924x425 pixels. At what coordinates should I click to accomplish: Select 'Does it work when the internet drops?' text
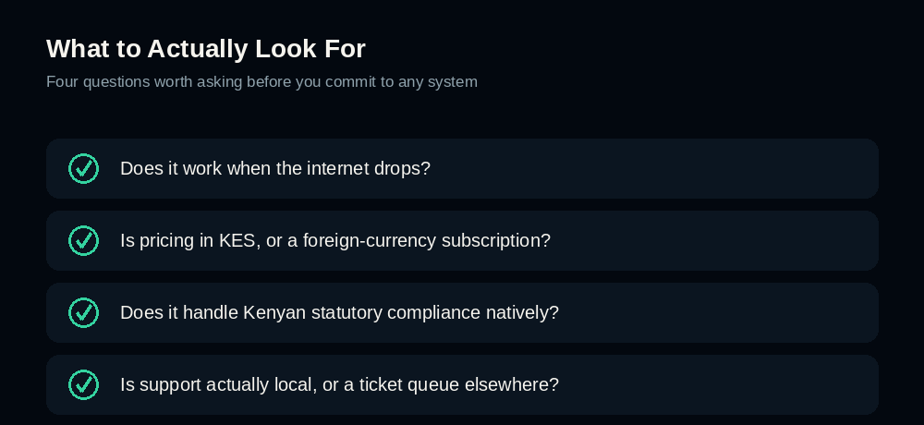click(x=275, y=168)
